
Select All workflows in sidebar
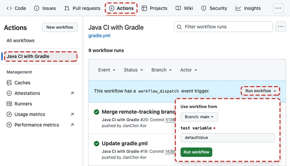point(21,41)
